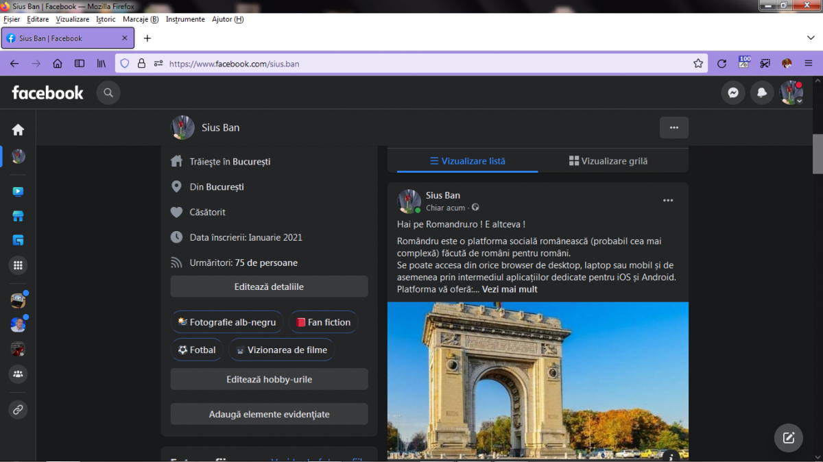Click the Editează detaliile button
Screen dimensions: 823x462
tap(269, 287)
